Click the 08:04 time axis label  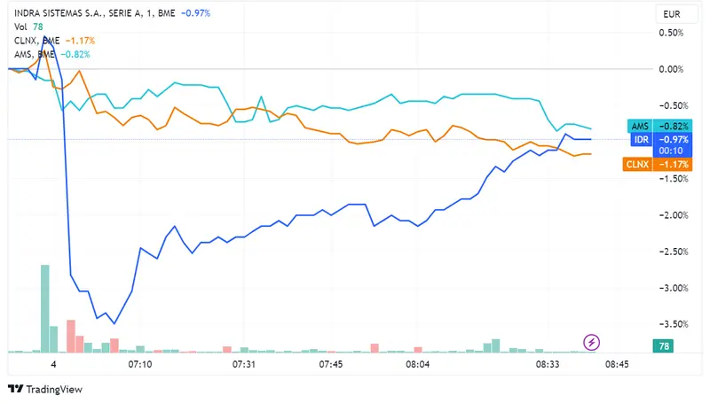pyautogui.click(x=418, y=364)
